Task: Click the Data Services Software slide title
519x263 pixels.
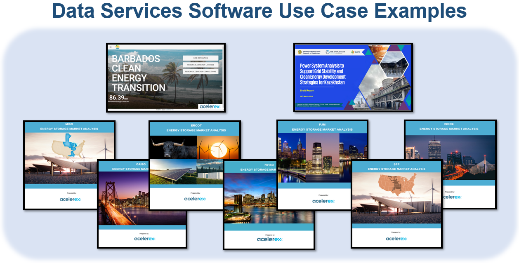Action: coord(259,12)
